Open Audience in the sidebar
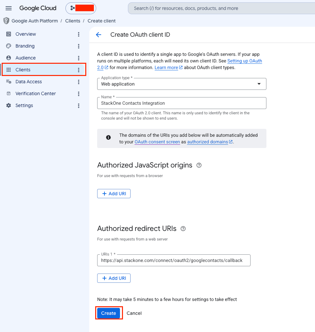The image size is (315, 332). tap(25, 58)
